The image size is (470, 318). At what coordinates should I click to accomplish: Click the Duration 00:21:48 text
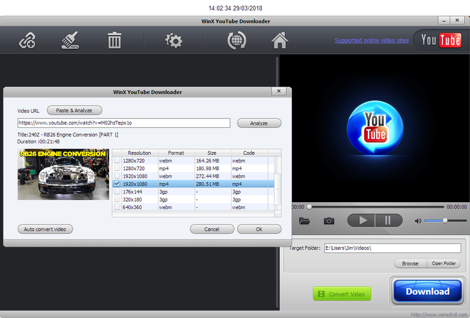pos(38,141)
